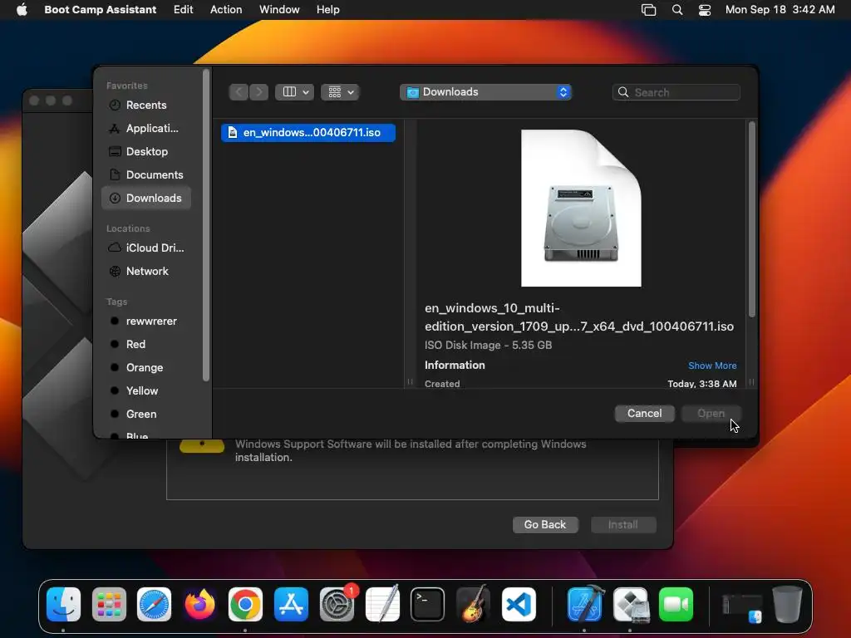Go forward with the right arrow button
Screen dimensions: 851x638
pyautogui.click(x=259, y=92)
